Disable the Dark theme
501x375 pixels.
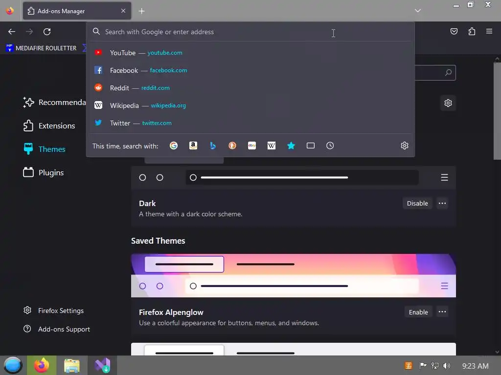click(417, 204)
